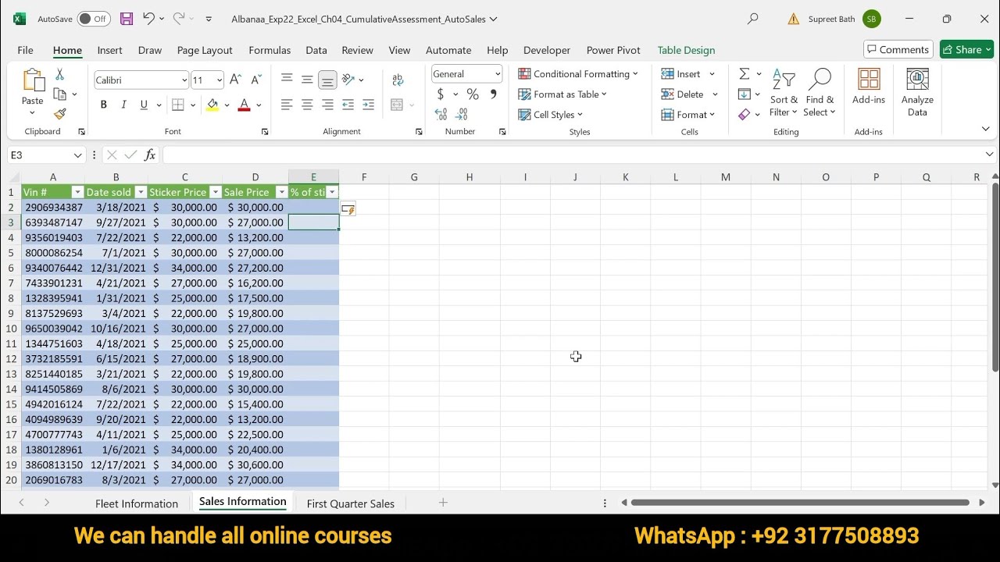Expand Format as Table menu
Viewport: 1000px width, 562px height.
coord(563,94)
